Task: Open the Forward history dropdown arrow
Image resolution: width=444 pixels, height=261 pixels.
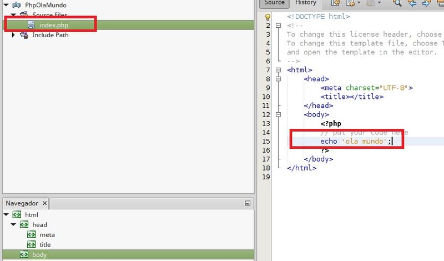Action: [x=379, y=3]
